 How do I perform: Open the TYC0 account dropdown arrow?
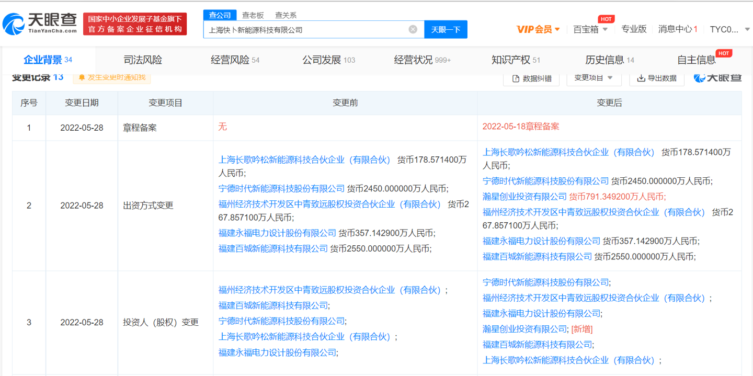click(747, 29)
